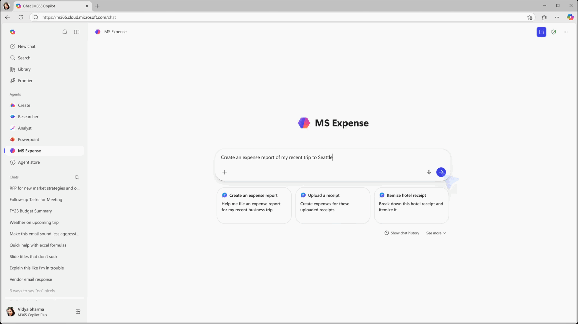Open the shield protection icon
This screenshot has height=324, width=578.
(x=553, y=32)
